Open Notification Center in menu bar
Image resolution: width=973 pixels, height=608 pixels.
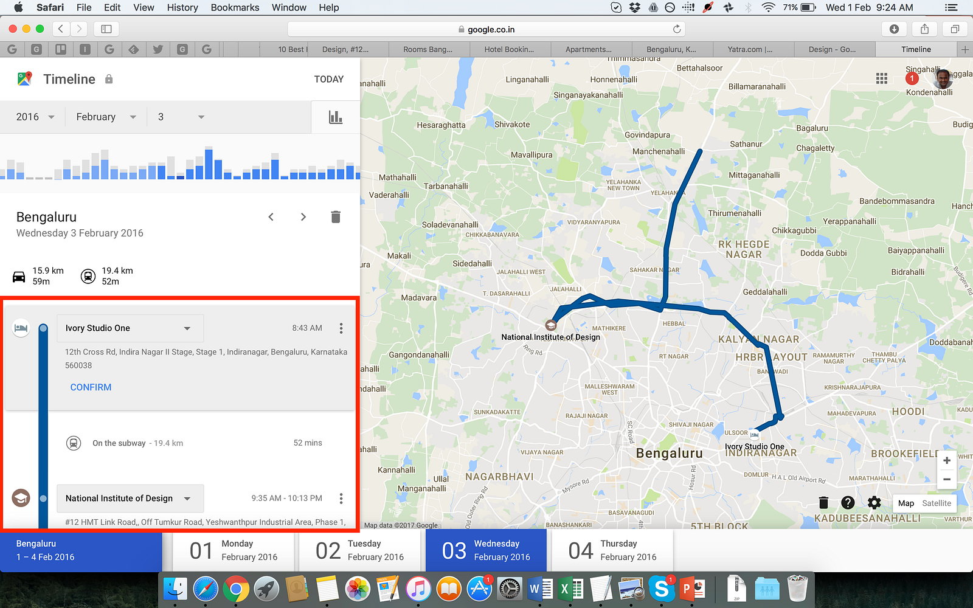(951, 7)
